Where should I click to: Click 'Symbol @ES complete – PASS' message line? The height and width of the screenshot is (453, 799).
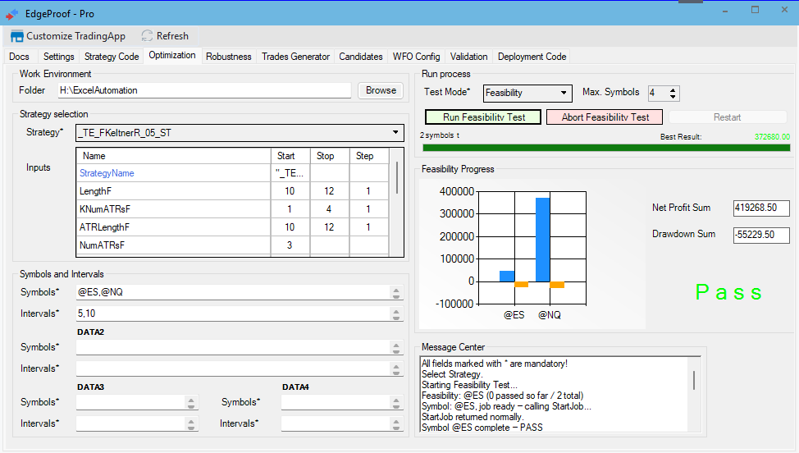click(482, 428)
